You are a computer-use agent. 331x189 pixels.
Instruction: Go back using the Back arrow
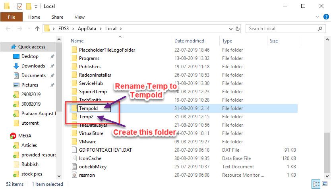pos(8,29)
